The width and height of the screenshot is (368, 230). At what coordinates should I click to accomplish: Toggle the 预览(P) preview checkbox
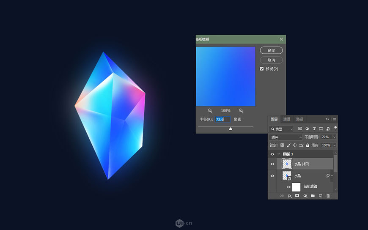[x=262, y=69]
